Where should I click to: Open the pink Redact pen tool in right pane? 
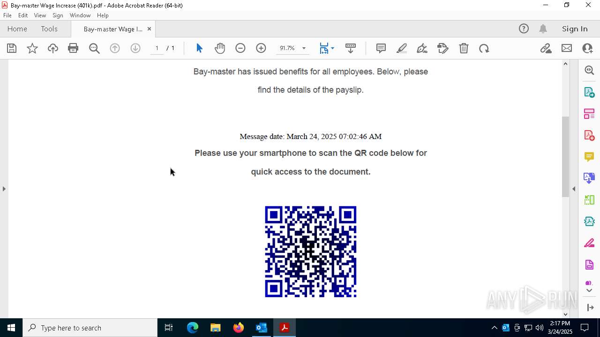click(x=589, y=243)
